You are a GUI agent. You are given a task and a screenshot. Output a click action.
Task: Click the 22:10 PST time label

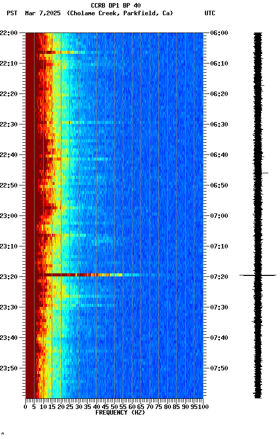pos(9,64)
